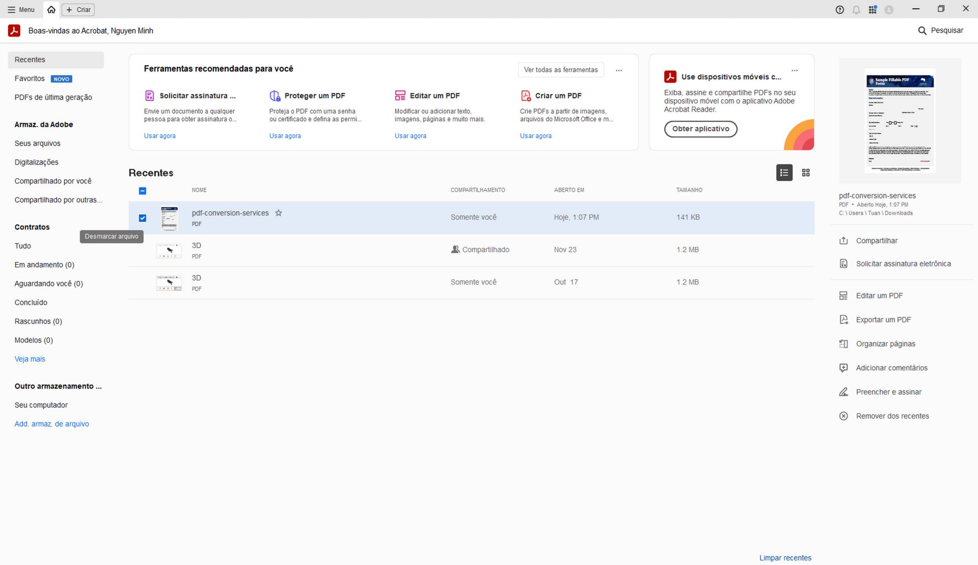The width and height of the screenshot is (978, 565).
Task: Open the help question mark icon
Action: [840, 10]
